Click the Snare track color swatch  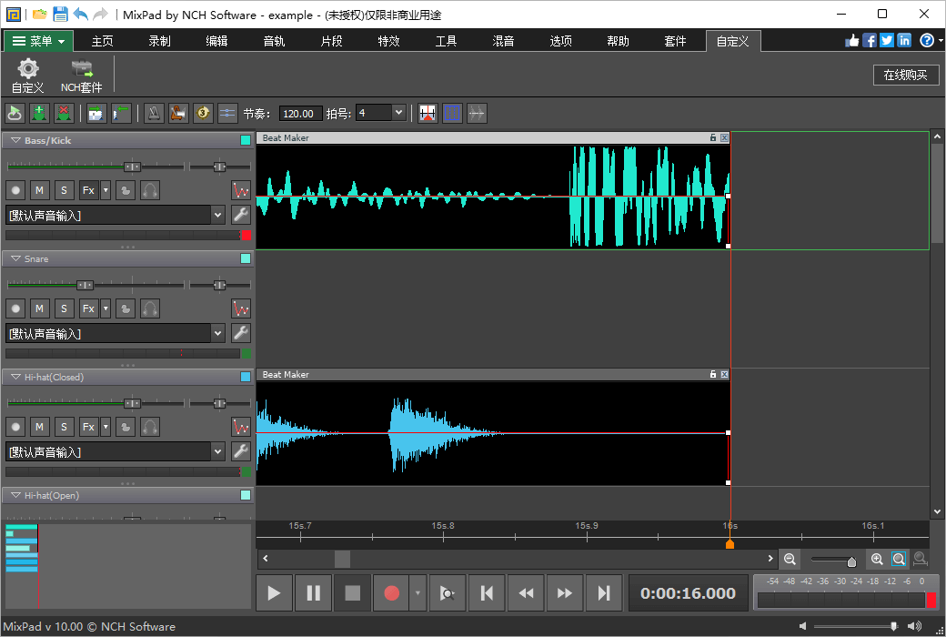click(x=246, y=258)
